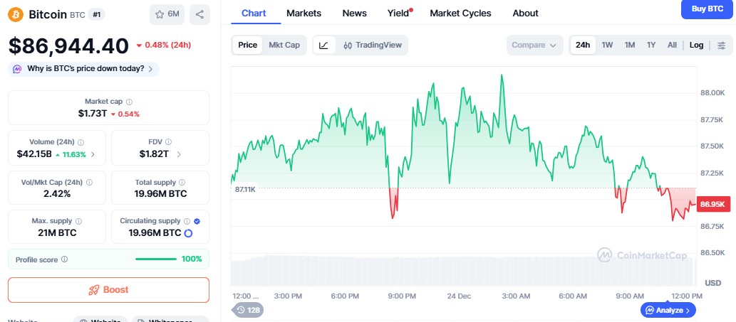Expand the Volume (24h) details chevron
Viewport: 736px width, 322px height.
[x=93, y=154]
